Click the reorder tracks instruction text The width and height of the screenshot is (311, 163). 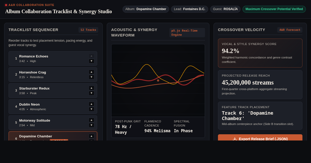click(x=51, y=43)
